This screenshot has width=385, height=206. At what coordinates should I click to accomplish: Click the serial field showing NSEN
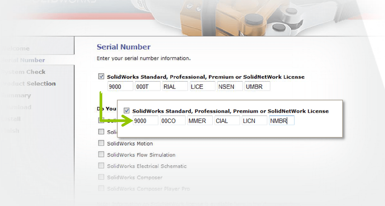point(229,86)
